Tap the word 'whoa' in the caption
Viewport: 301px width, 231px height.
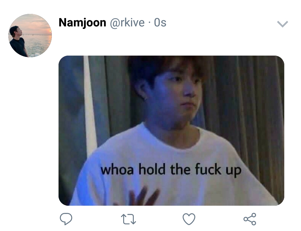[x=117, y=169]
